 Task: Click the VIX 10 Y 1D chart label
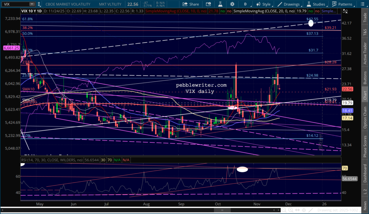(31, 11)
